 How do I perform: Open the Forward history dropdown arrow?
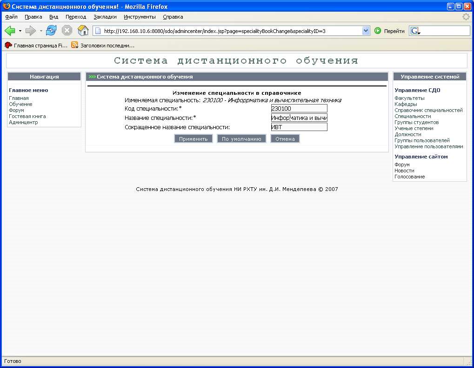pyautogui.click(x=41, y=31)
